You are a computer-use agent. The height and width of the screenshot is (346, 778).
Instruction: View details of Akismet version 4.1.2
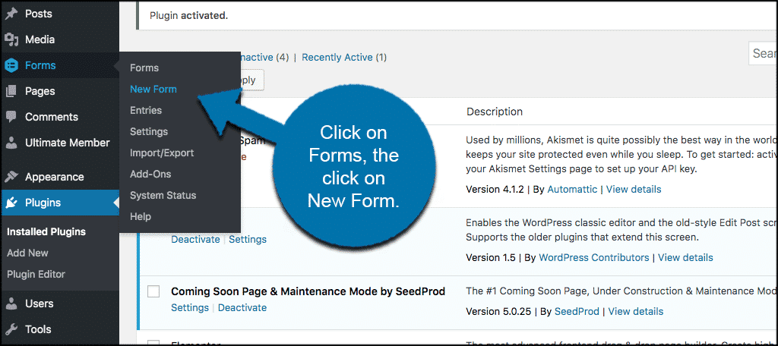634,190
